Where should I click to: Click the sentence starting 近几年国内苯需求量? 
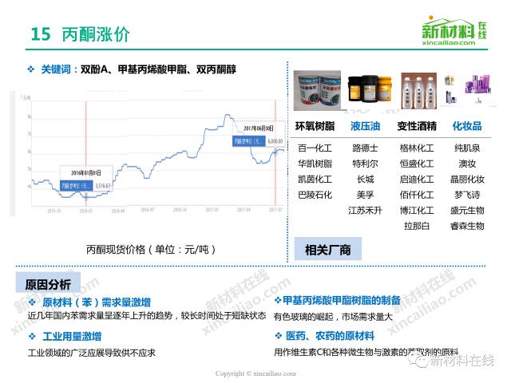147,315
